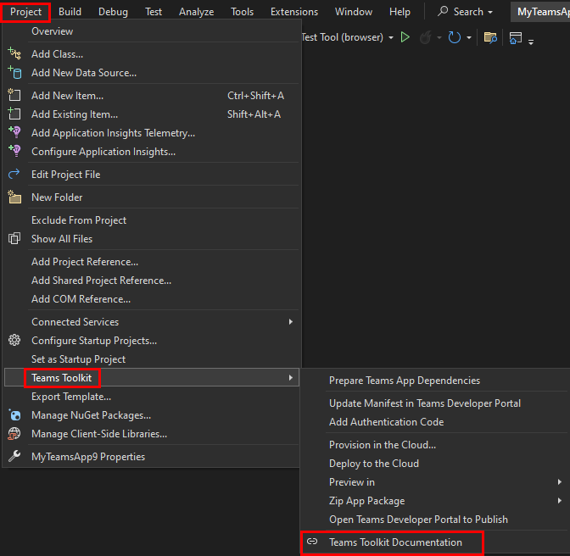Expand the Connected Services submenu arrow

tap(291, 322)
